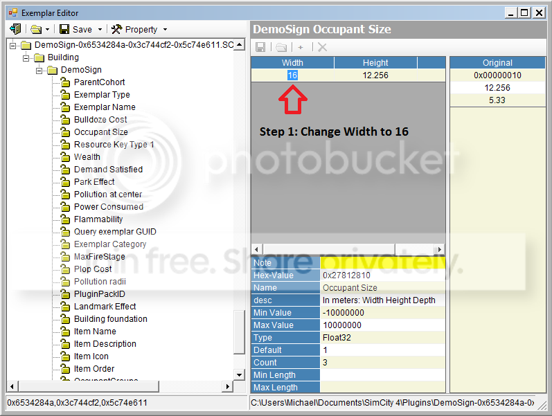552x416 pixels.
Task: Click the Type value Float32
Action: coord(383,338)
